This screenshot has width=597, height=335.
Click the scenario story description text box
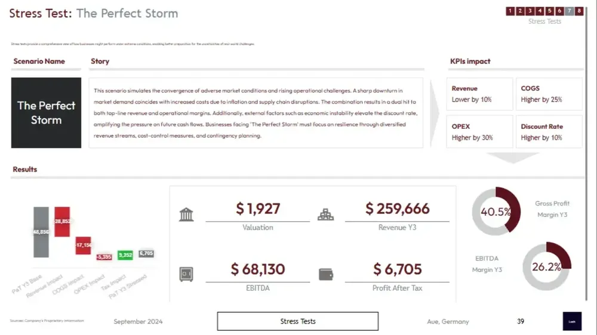[256, 113]
